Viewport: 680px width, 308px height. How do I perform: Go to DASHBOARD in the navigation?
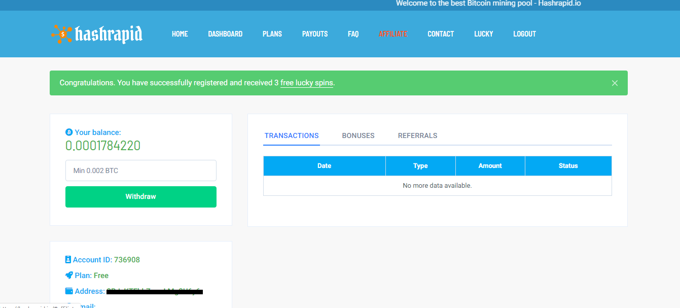(225, 34)
